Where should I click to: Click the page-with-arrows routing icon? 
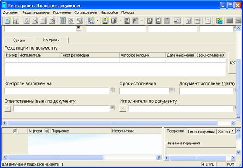tap(114, 21)
